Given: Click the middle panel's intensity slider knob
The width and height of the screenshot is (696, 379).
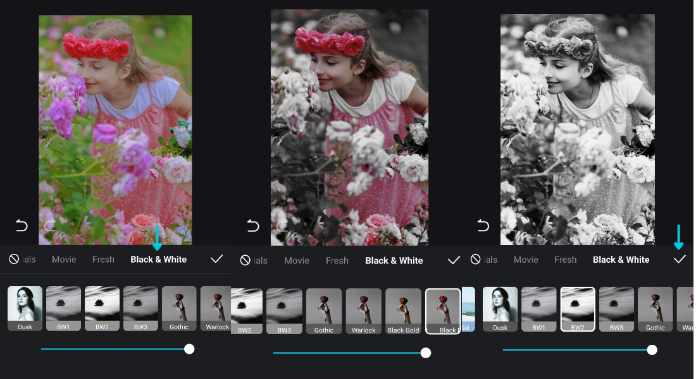Looking at the screenshot, I should [425, 352].
